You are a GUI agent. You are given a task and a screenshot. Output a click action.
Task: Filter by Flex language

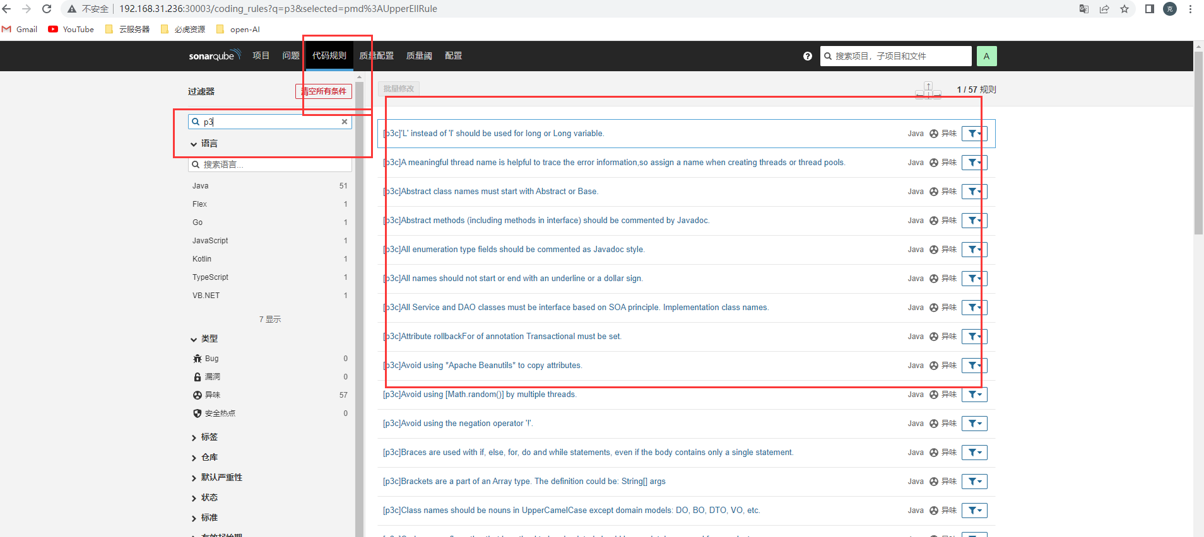click(x=270, y=204)
